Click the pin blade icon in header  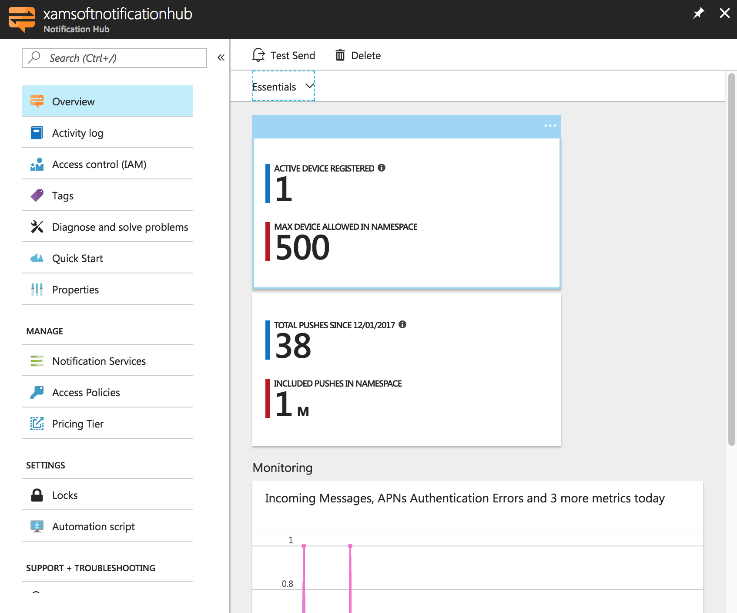[698, 13]
